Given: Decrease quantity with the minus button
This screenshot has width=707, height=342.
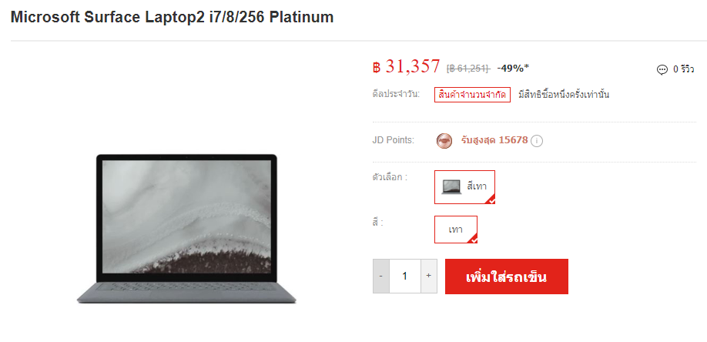Looking at the screenshot, I should pyautogui.click(x=381, y=276).
